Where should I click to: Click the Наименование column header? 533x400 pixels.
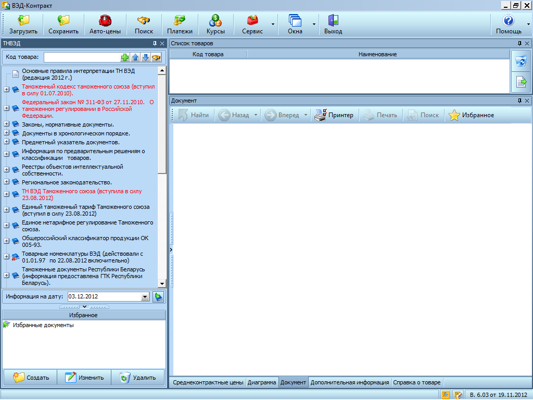point(378,54)
